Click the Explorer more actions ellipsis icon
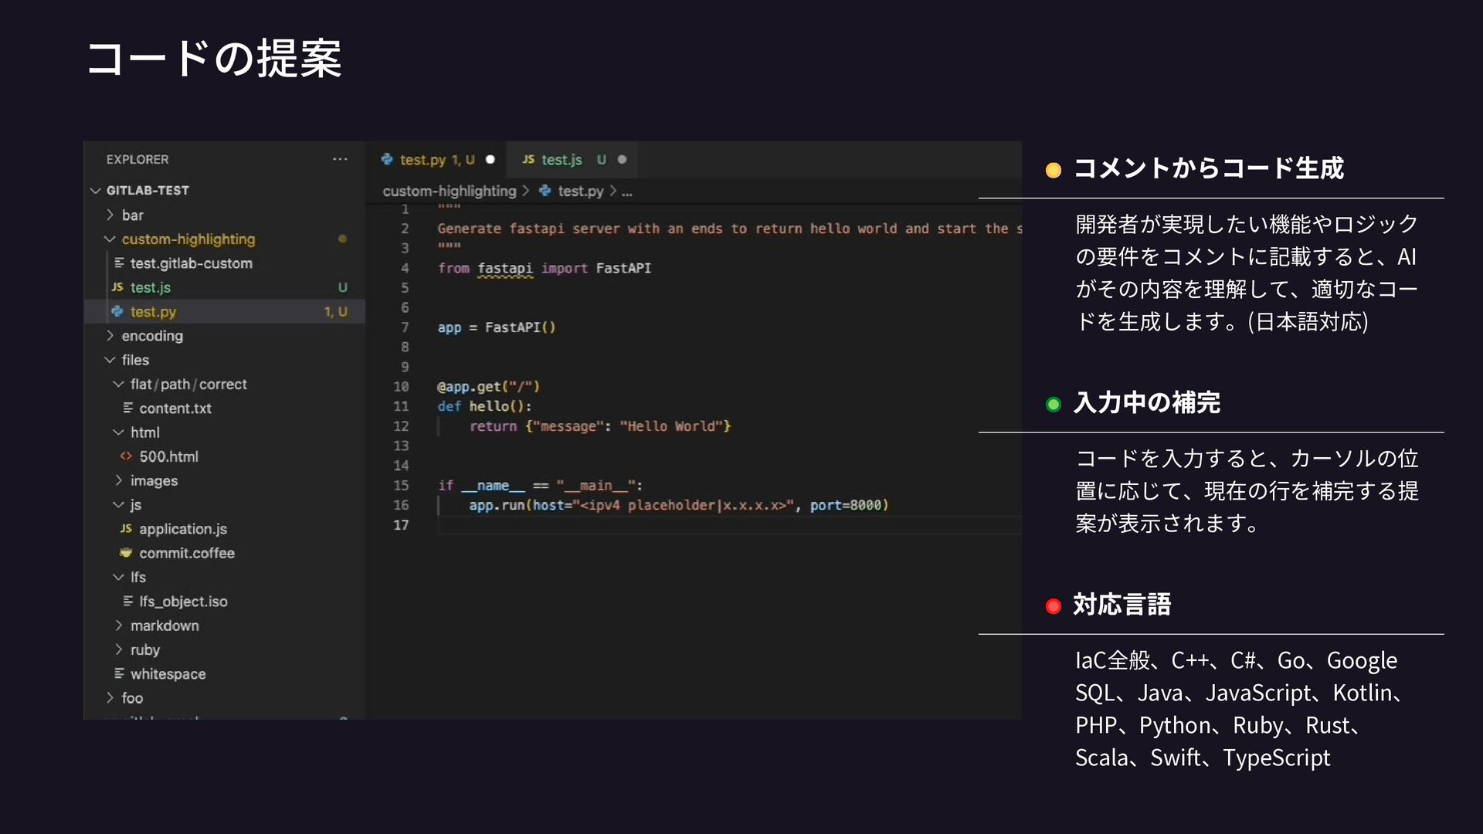Image resolution: width=1483 pixels, height=834 pixels. (340, 159)
